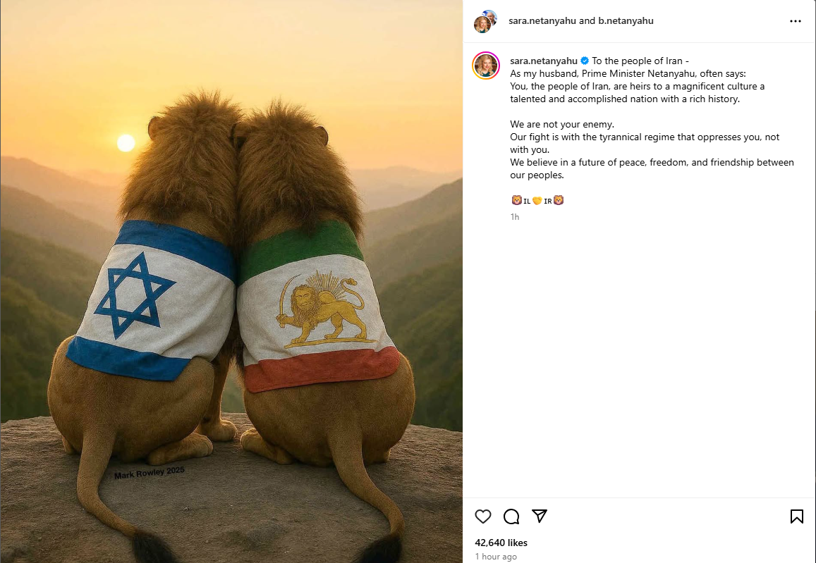Viewport: 816px width, 563px height.
Task: Click the "Mark Rowley 2025" watermark on the image
Action: 149,473
